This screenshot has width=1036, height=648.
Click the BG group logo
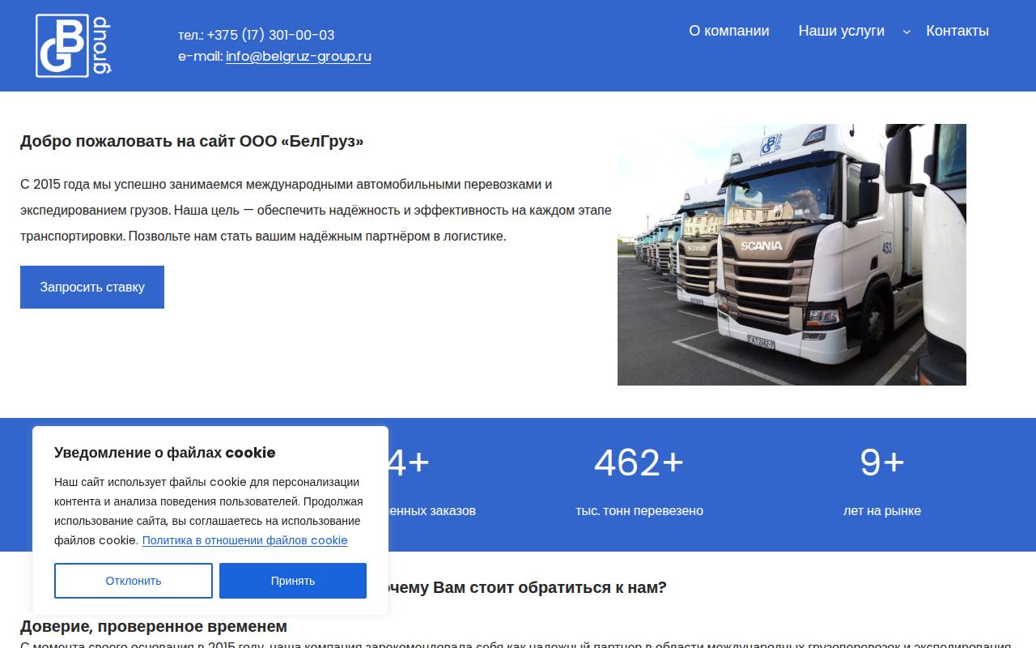coord(74,46)
